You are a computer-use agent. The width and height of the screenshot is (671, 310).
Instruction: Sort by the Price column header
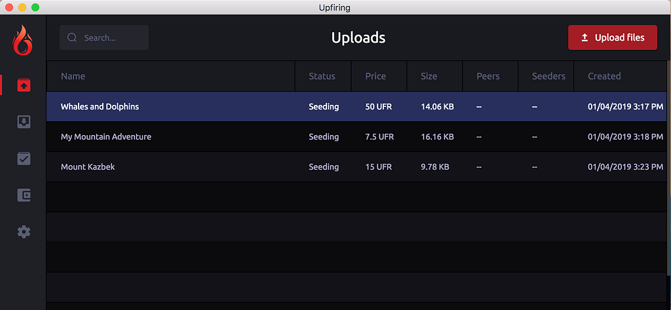pos(379,76)
